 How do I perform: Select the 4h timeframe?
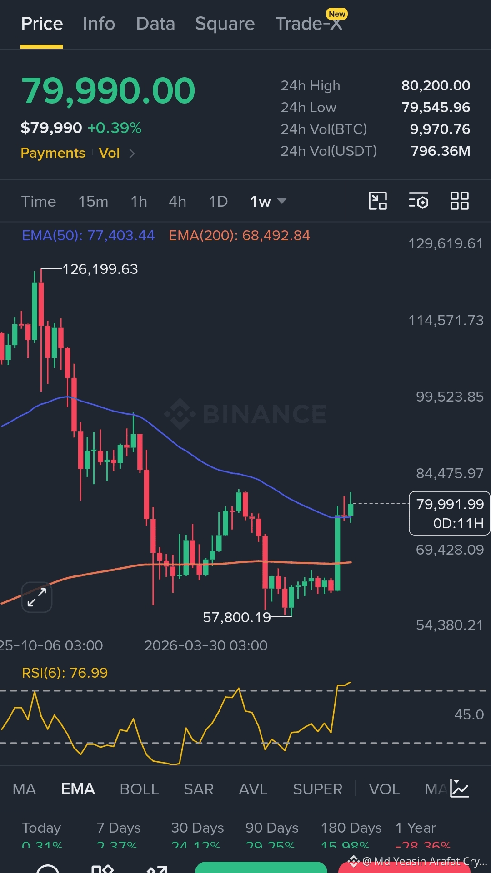pos(177,201)
